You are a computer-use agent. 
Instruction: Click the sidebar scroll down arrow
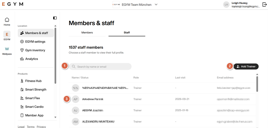[55, 117]
